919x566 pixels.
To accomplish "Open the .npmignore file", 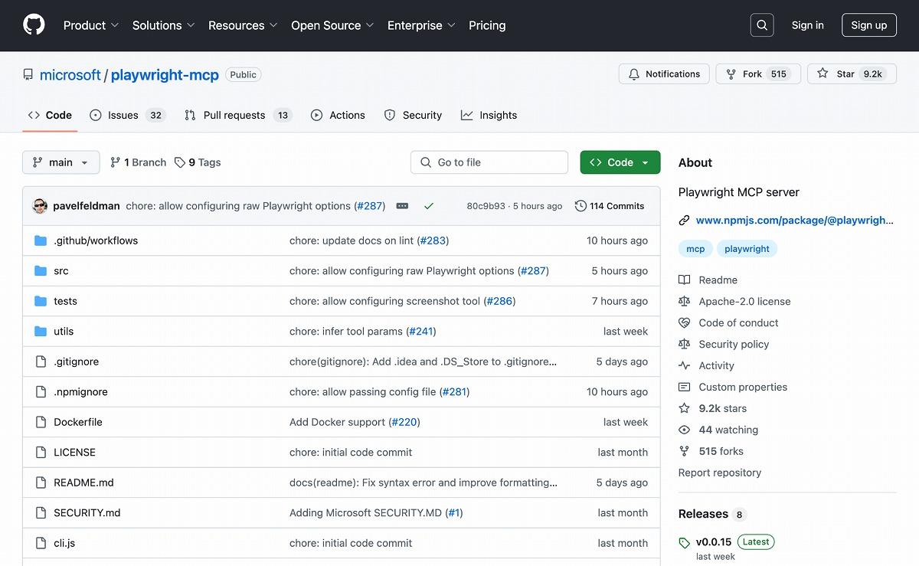I will click(x=80, y=392).
